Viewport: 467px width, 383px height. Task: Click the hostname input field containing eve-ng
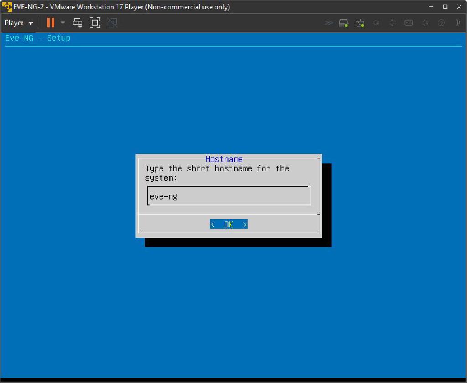click(x=228, y=197)
